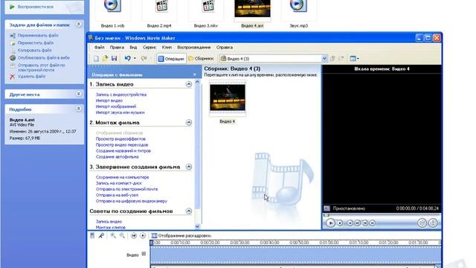476x268 pixels.
Task: Switch to Отображение раскадровки storyboard view
Action: pos(181,236)
